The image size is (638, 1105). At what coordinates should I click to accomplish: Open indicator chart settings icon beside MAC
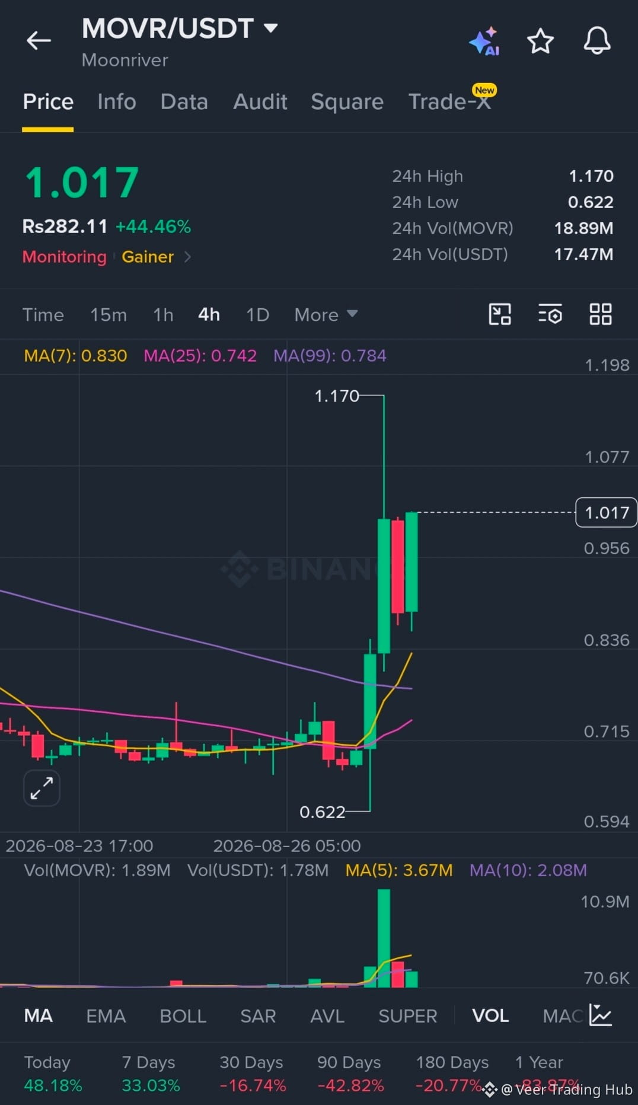click(600, 1015)
